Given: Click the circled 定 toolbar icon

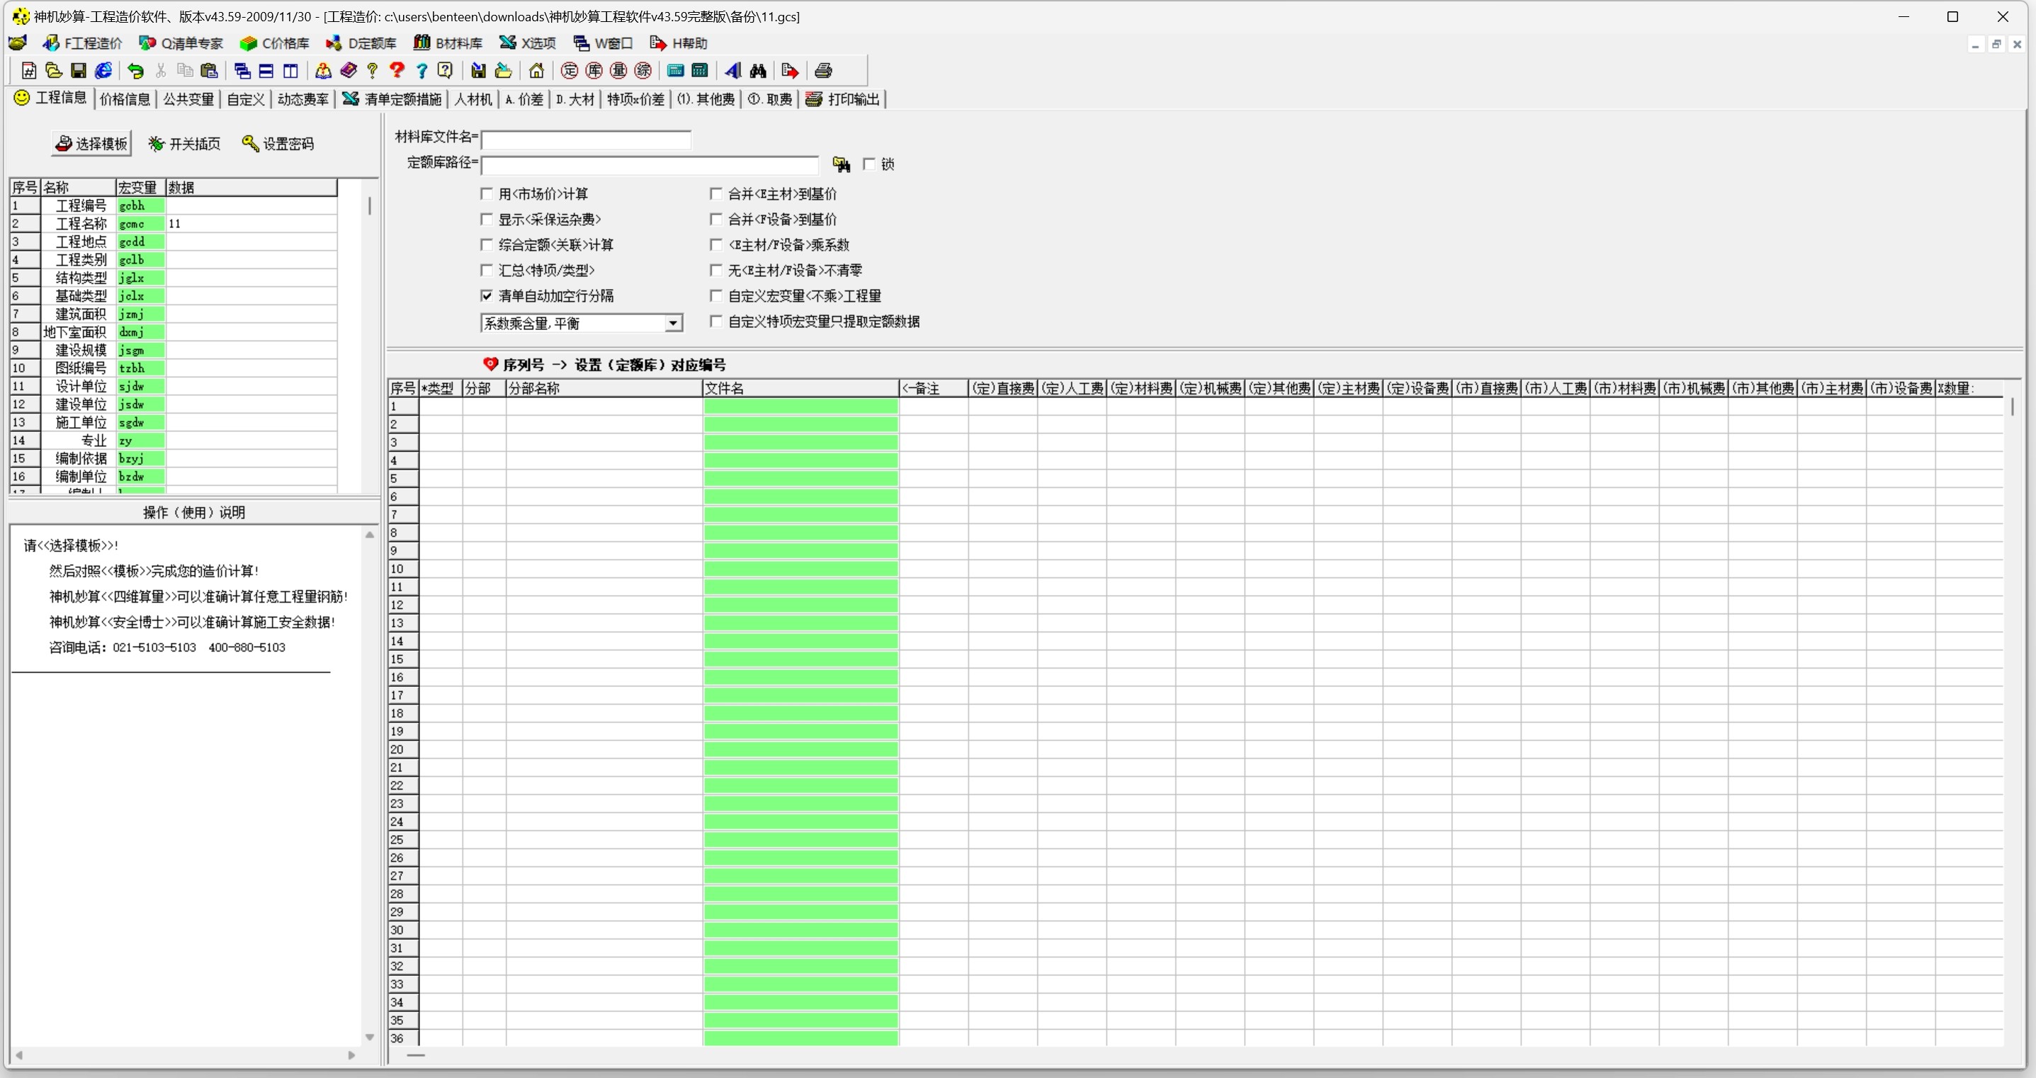Looking at the screenshot, I should [x=569, y=71].
